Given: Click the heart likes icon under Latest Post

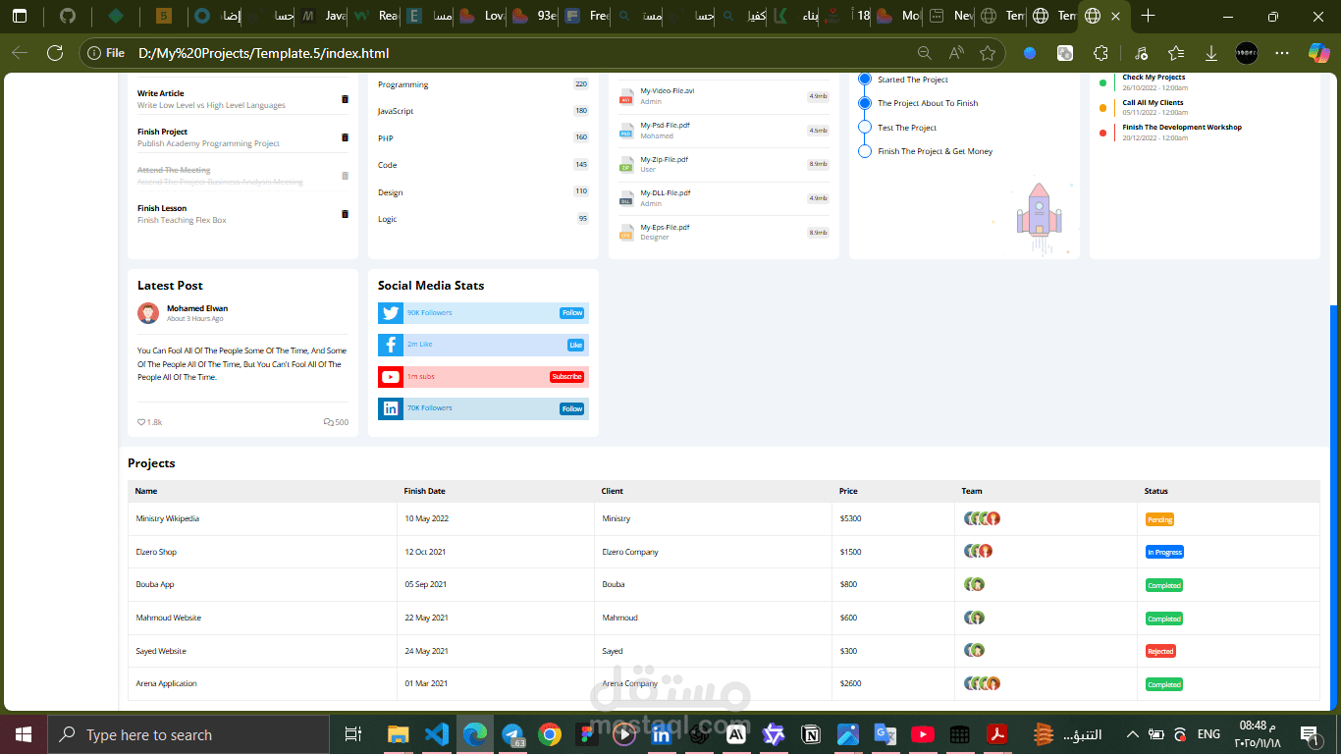Looking at the screenshot, I should click(x=141, y=422).
